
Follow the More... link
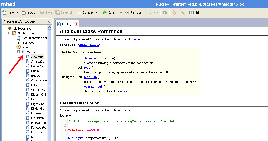click(138, 40)
